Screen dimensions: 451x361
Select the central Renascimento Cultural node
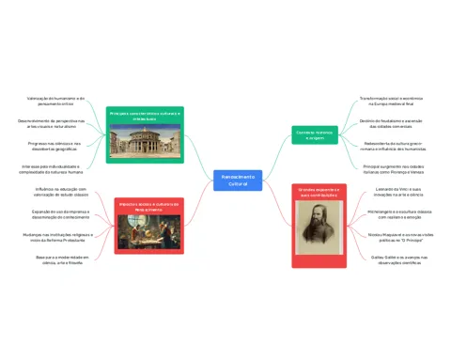238,180
